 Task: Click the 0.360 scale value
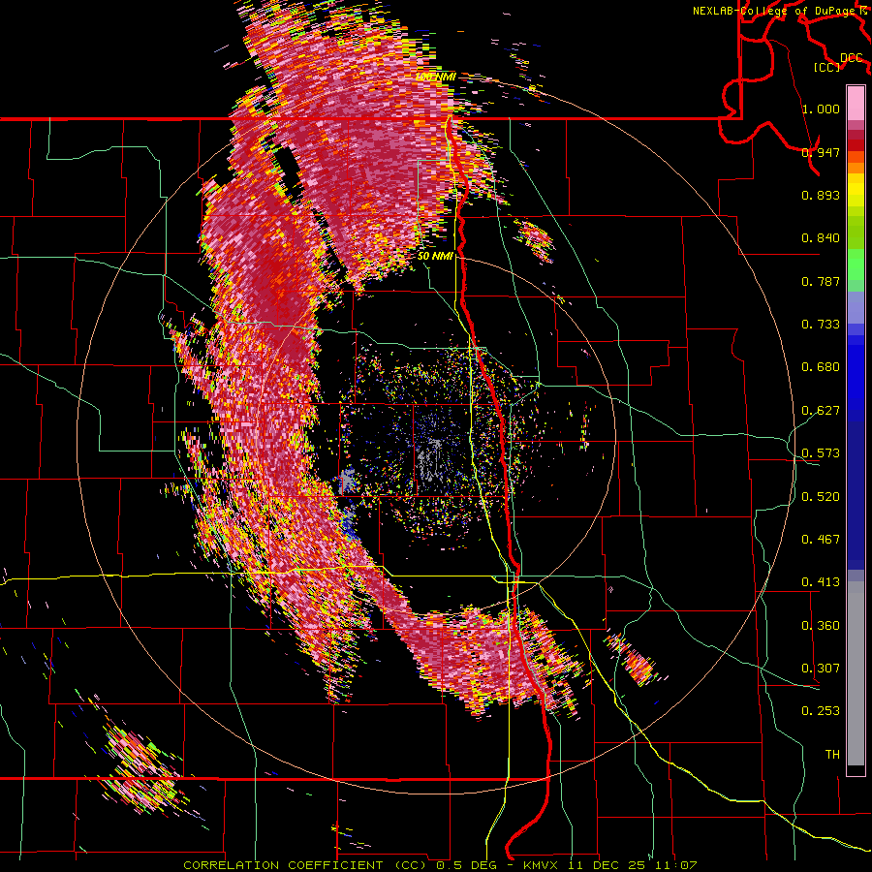(821, 626)
